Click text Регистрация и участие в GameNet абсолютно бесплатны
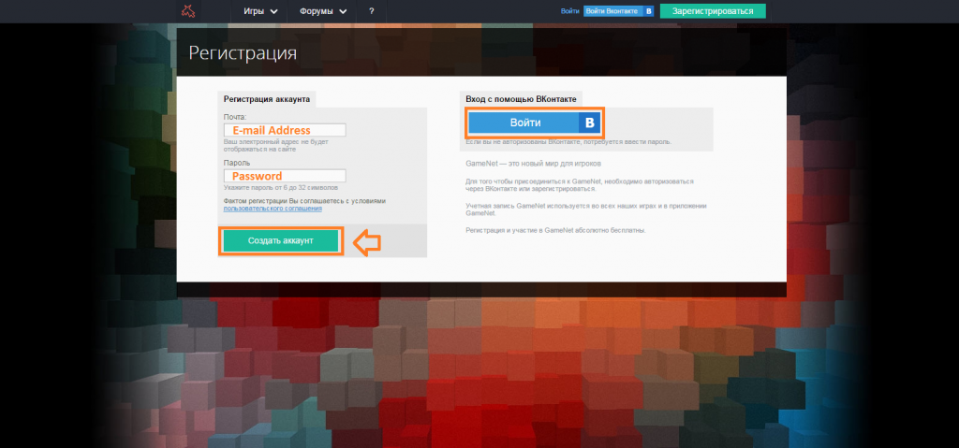The height and width of the screenshot is (448, 959). point(556,230)
